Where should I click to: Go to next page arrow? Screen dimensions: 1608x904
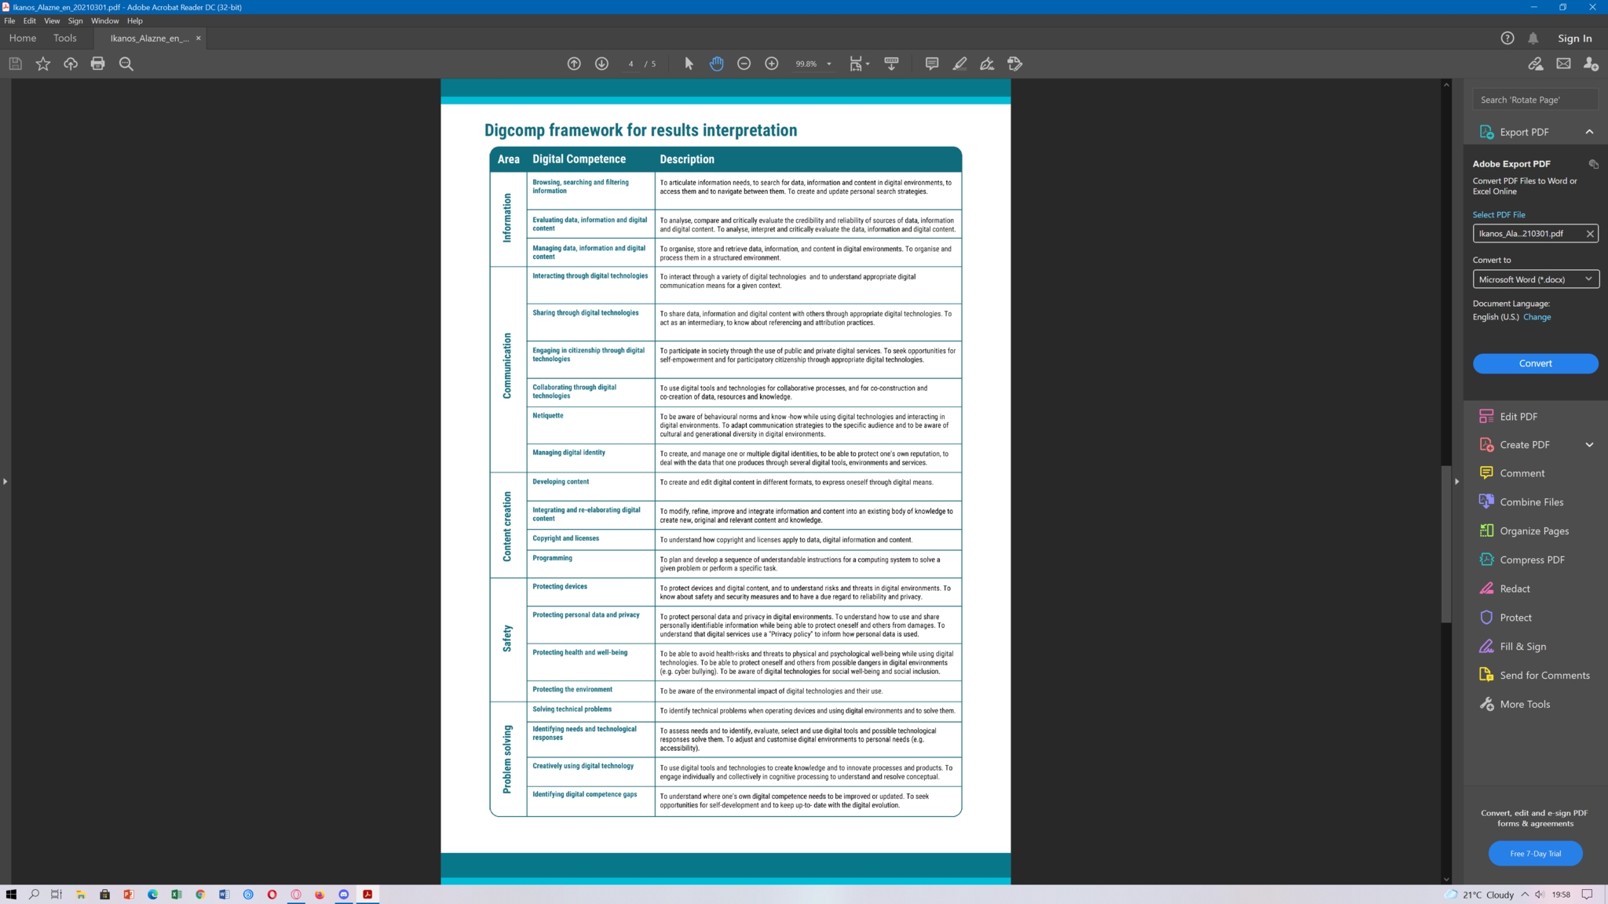(x=601, y=64)
